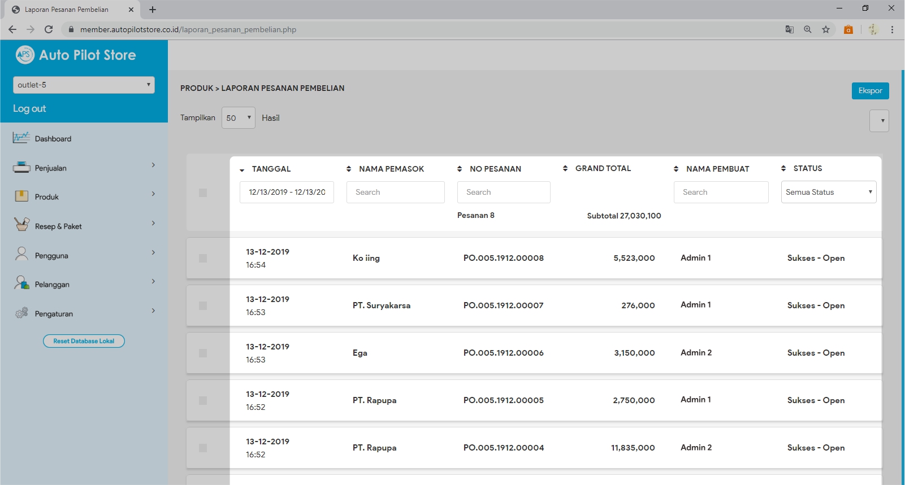The width and height of the screenshot is (905, 485).
Task: Click the Resep & Paket mortar icon
Action: 21,225
